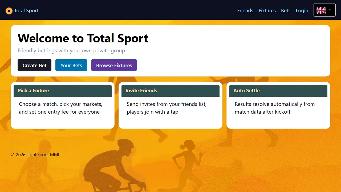
Task: Click the UK flag icon in the navbar
Action: 321,10
